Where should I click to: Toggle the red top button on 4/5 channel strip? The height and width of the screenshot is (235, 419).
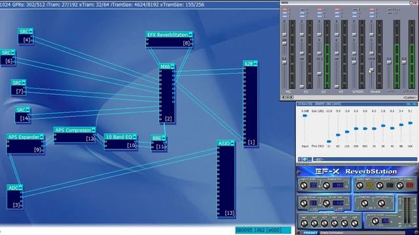pyautogui.click(x=337, y=9)
